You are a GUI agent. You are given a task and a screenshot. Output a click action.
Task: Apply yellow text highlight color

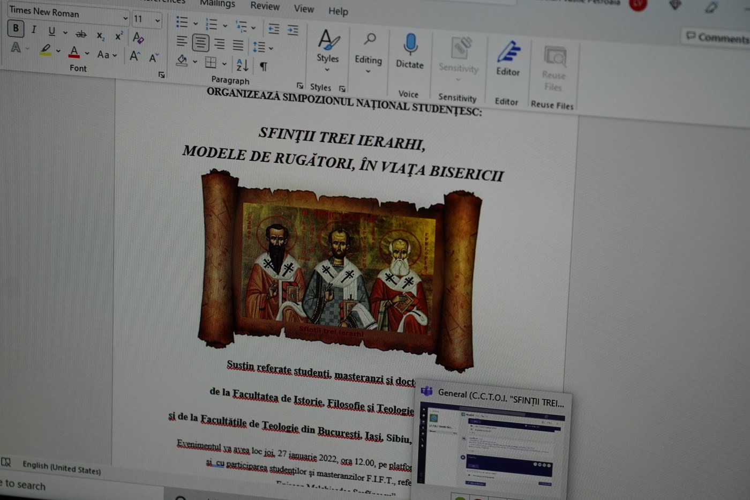(x=46, y=50)
